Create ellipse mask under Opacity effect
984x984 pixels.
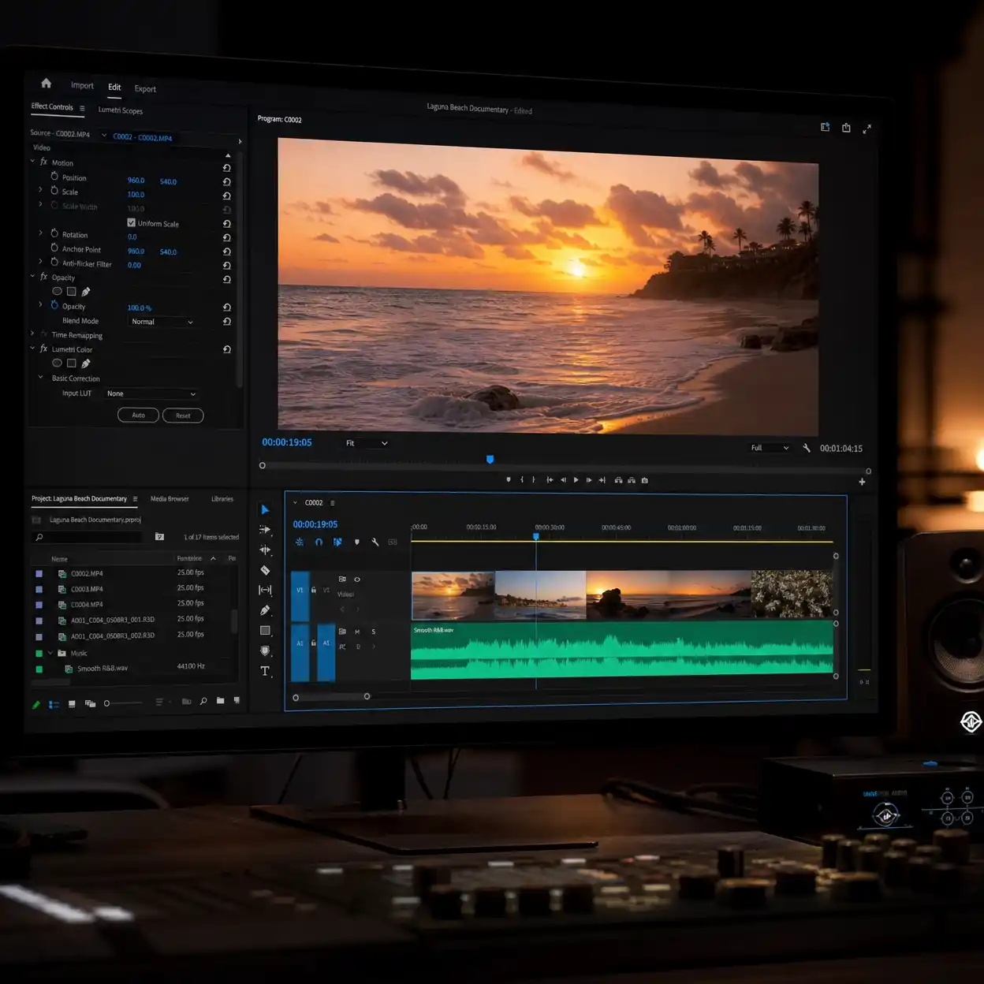coord(57,292)
